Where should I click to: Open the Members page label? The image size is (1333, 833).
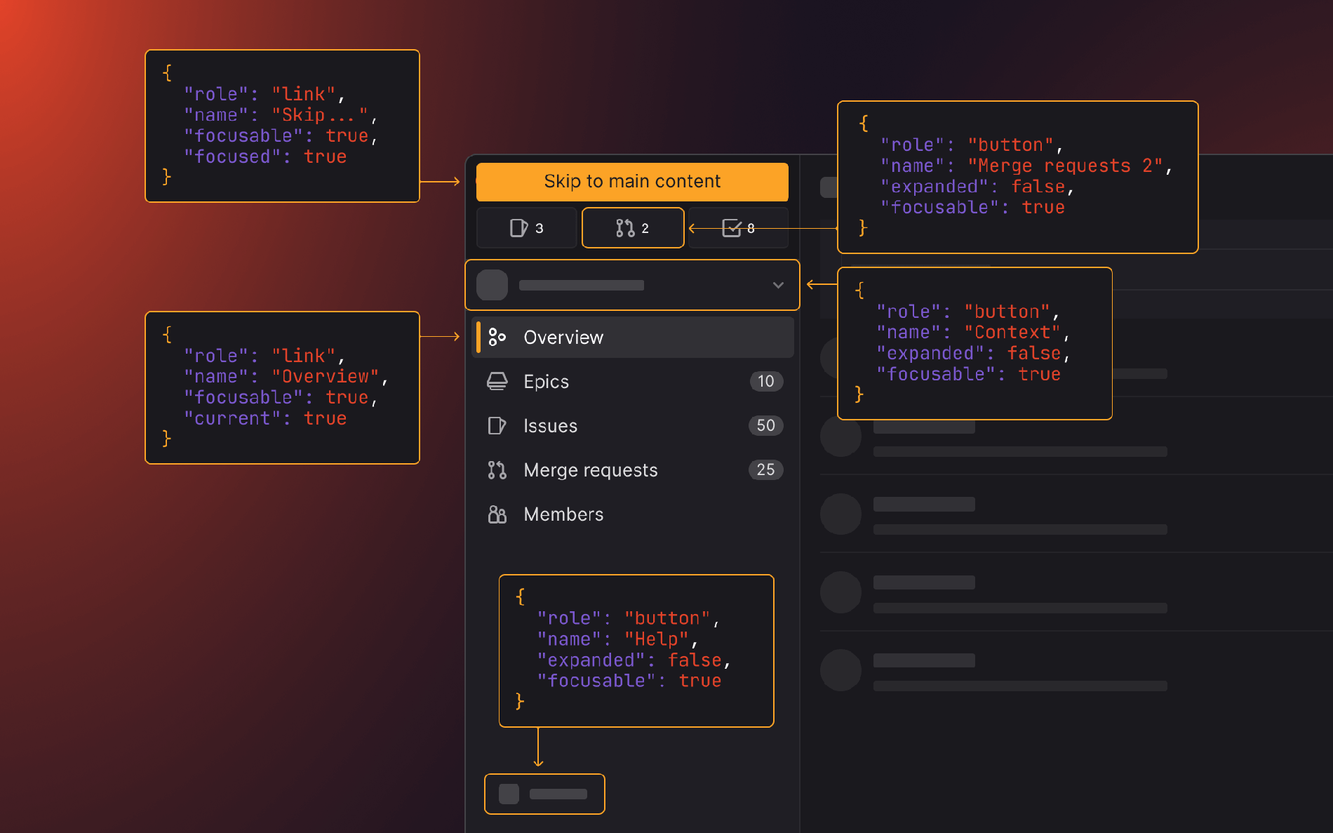pyautogui.click(x=563, y=514)
